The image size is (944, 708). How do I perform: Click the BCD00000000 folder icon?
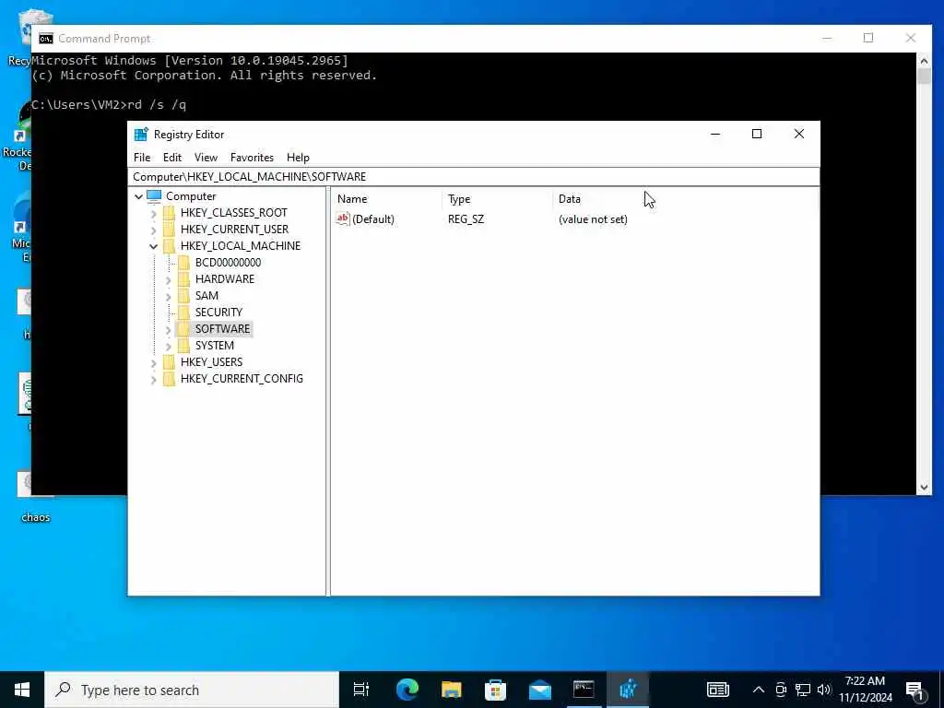[x=184, y=263]
